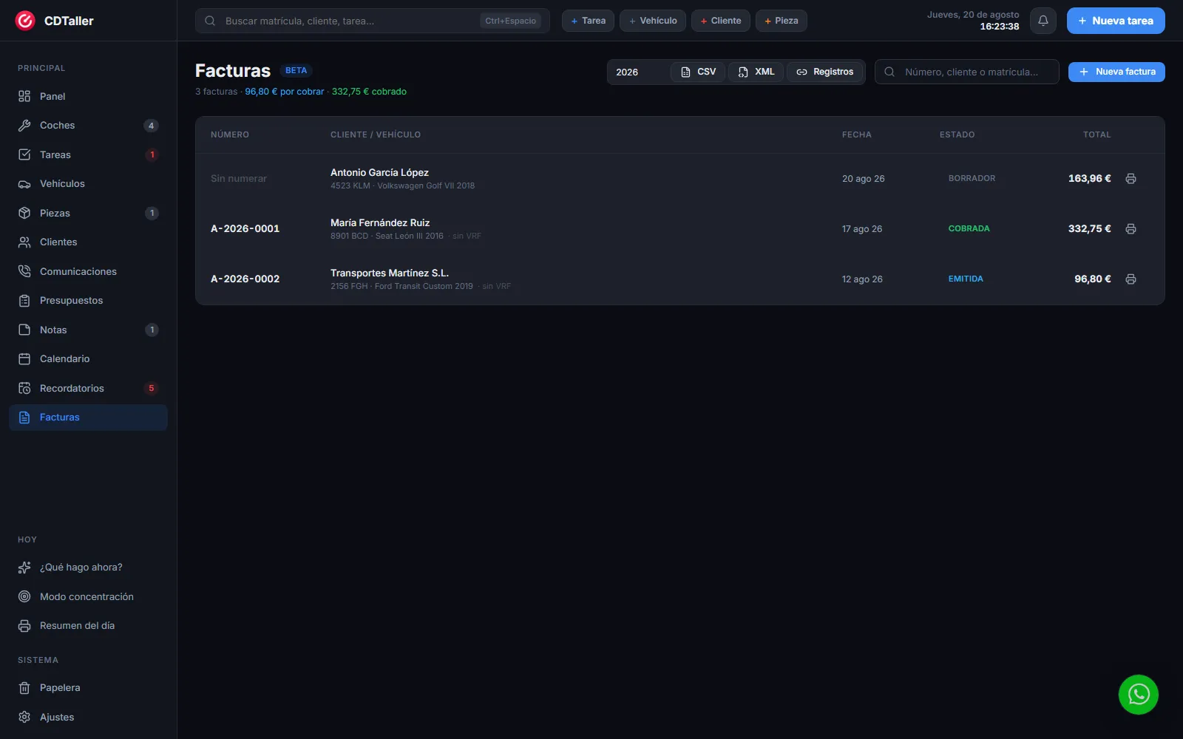1183x739 pixels.
Task: Click the EMITIDA status label
Action: [x=966, y=279]
